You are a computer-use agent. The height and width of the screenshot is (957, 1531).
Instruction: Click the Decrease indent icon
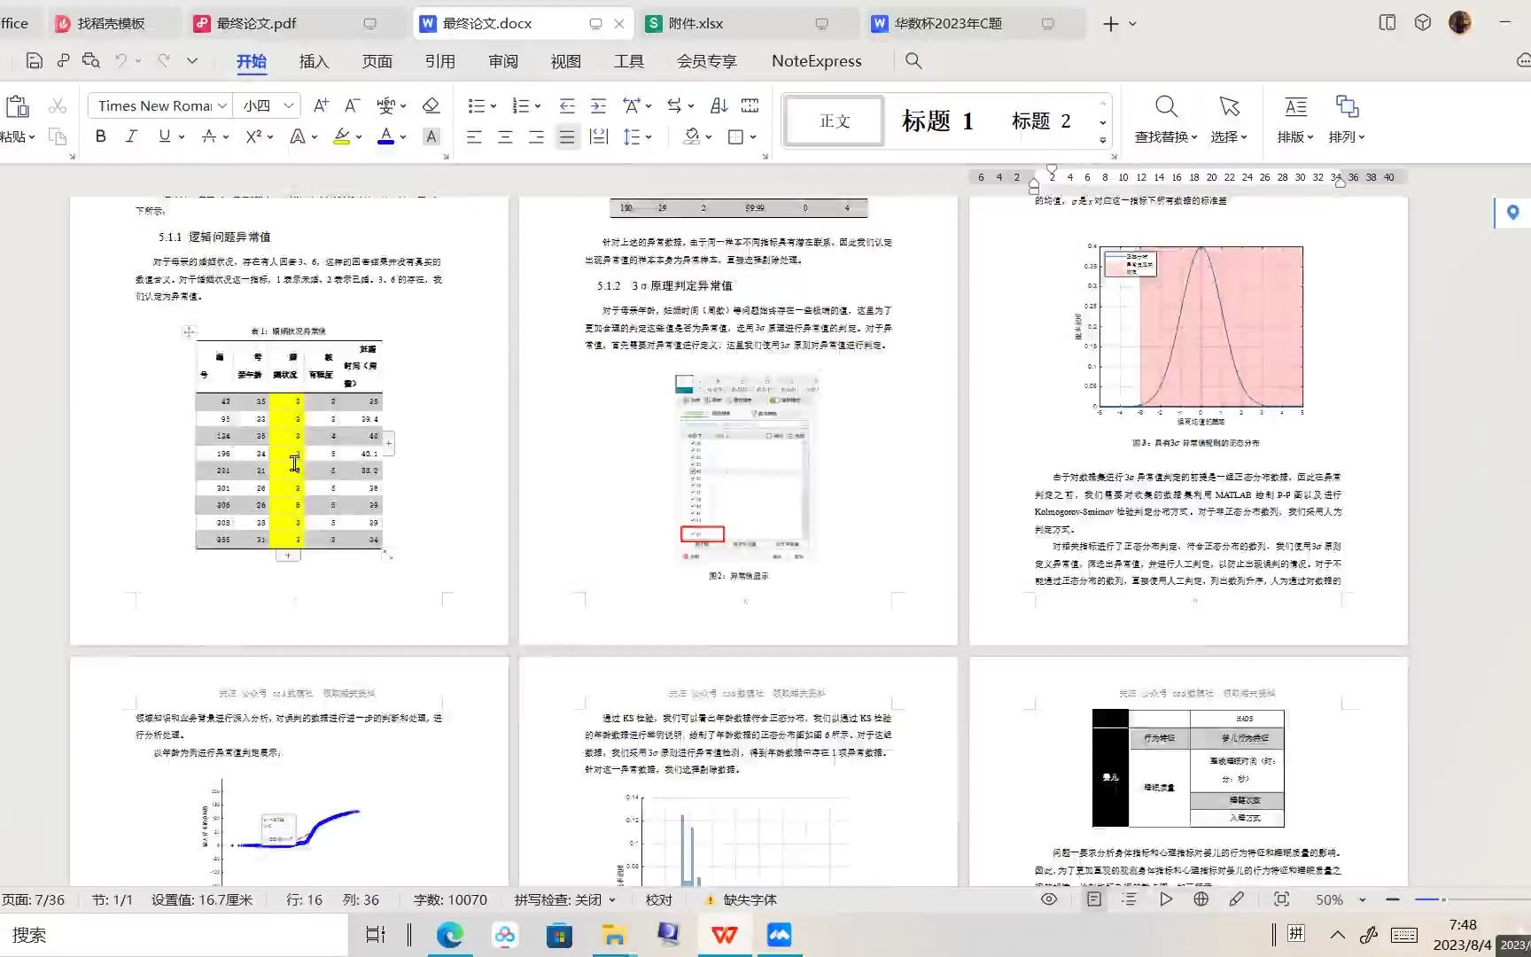[x=567, y=105]
